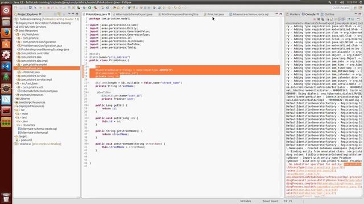Open Ubuntu Software Center from the dock
364x204 pixels.
click(6, 44)
